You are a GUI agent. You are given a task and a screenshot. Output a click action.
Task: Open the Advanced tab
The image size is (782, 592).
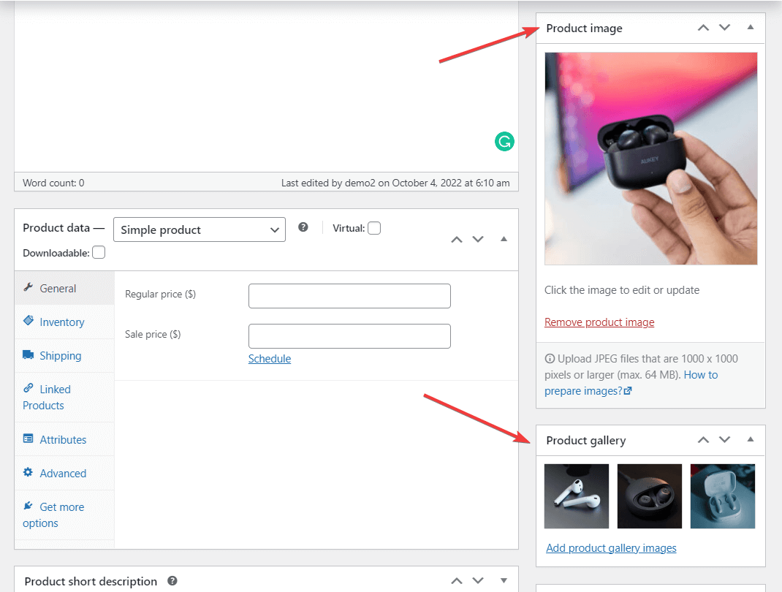(x=64, y=473)
